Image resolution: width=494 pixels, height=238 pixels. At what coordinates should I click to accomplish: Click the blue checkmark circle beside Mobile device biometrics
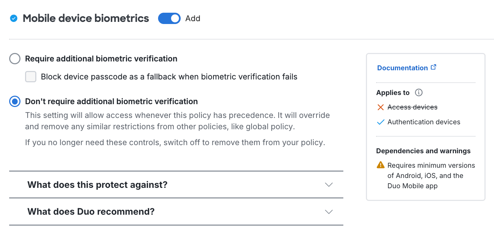click(x=14, y=18)
